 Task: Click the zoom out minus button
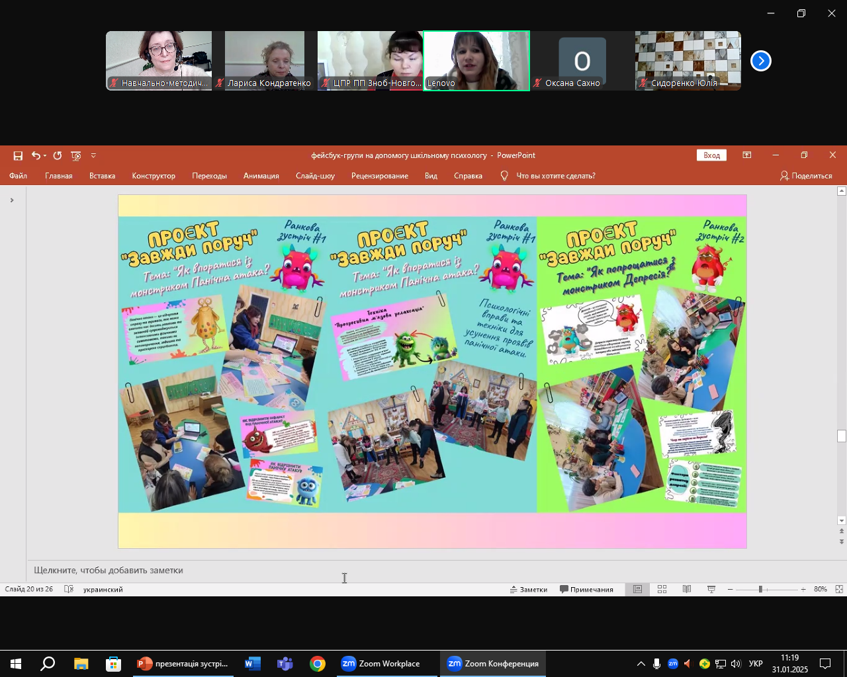click(731, 590)
